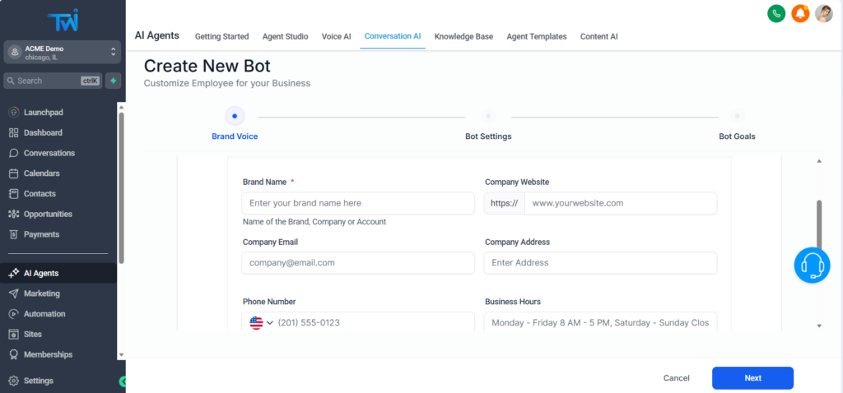The image size is (843, 393).
Task: Open the blue headset support widget
Action: (x=812, y=266)
